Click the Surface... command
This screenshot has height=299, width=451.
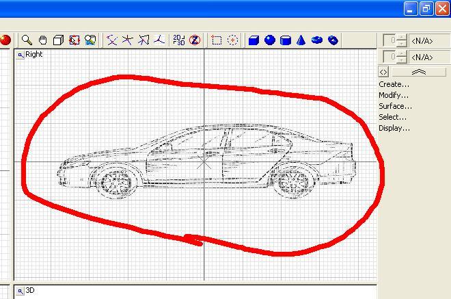[395, 106]
